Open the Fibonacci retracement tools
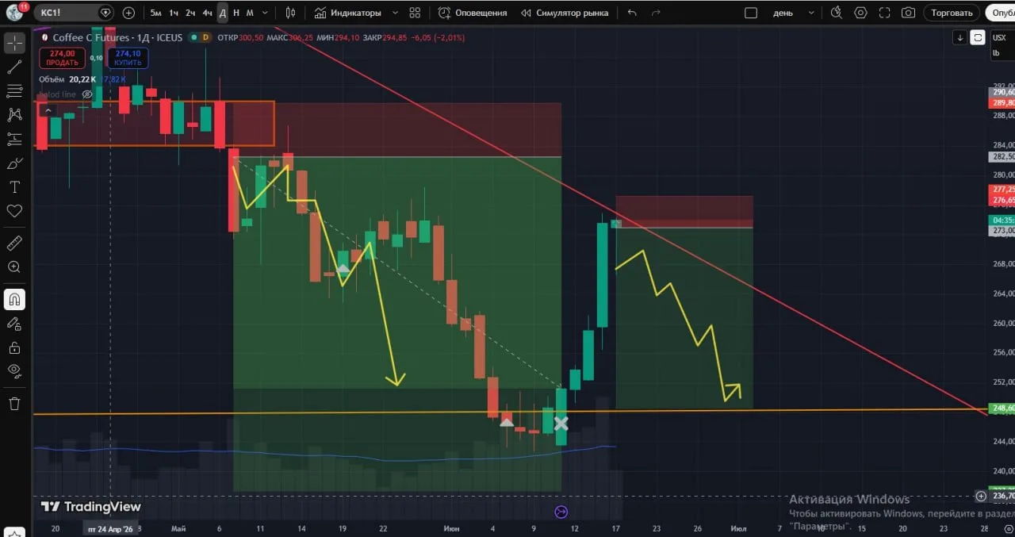 [14, 90]
